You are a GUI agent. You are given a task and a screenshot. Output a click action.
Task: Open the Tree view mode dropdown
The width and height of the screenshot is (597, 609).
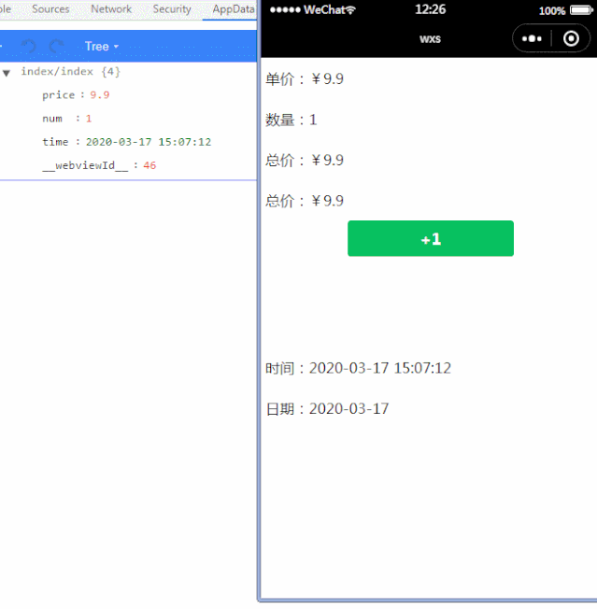point(102,46)
